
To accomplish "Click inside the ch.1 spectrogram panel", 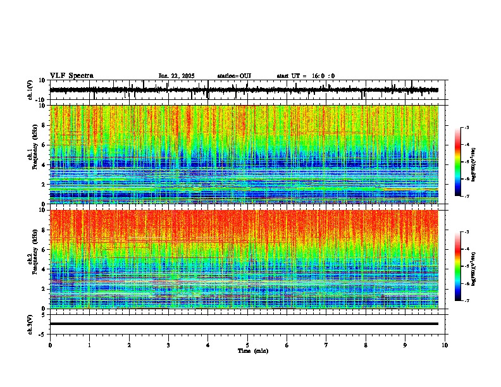I will [x=244, y=154].
